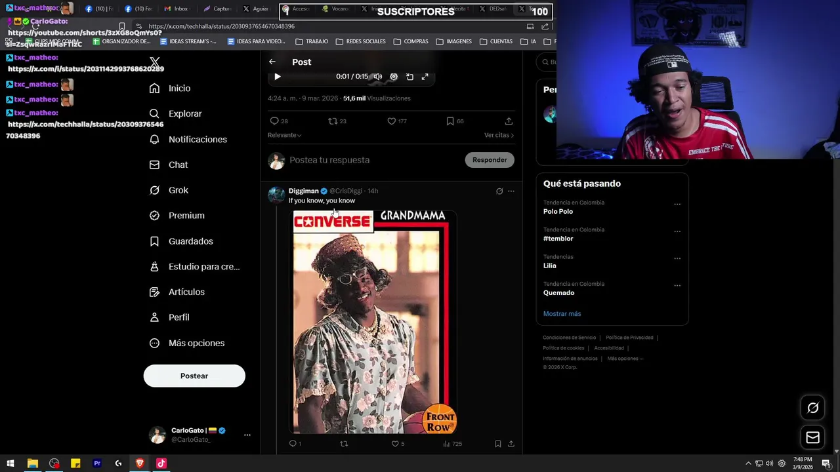The image size is (840, 472).
Task: Play the post video
Action: click(278, 77)
